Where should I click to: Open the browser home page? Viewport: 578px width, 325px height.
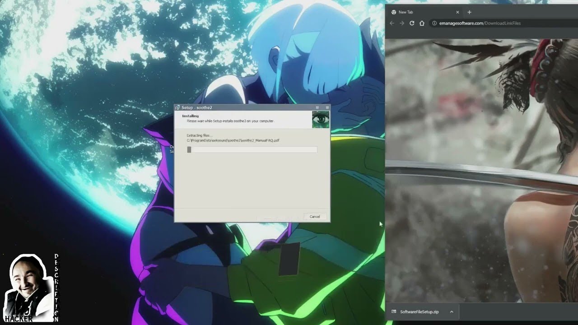click(x=422, y=23)
